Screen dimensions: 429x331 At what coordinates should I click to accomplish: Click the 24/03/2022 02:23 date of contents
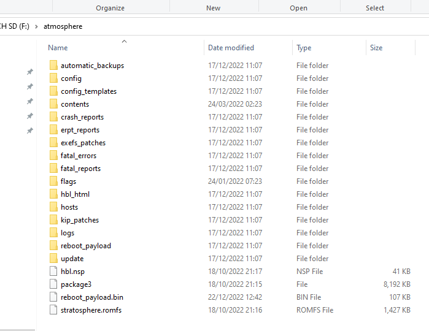pos(235,104)
